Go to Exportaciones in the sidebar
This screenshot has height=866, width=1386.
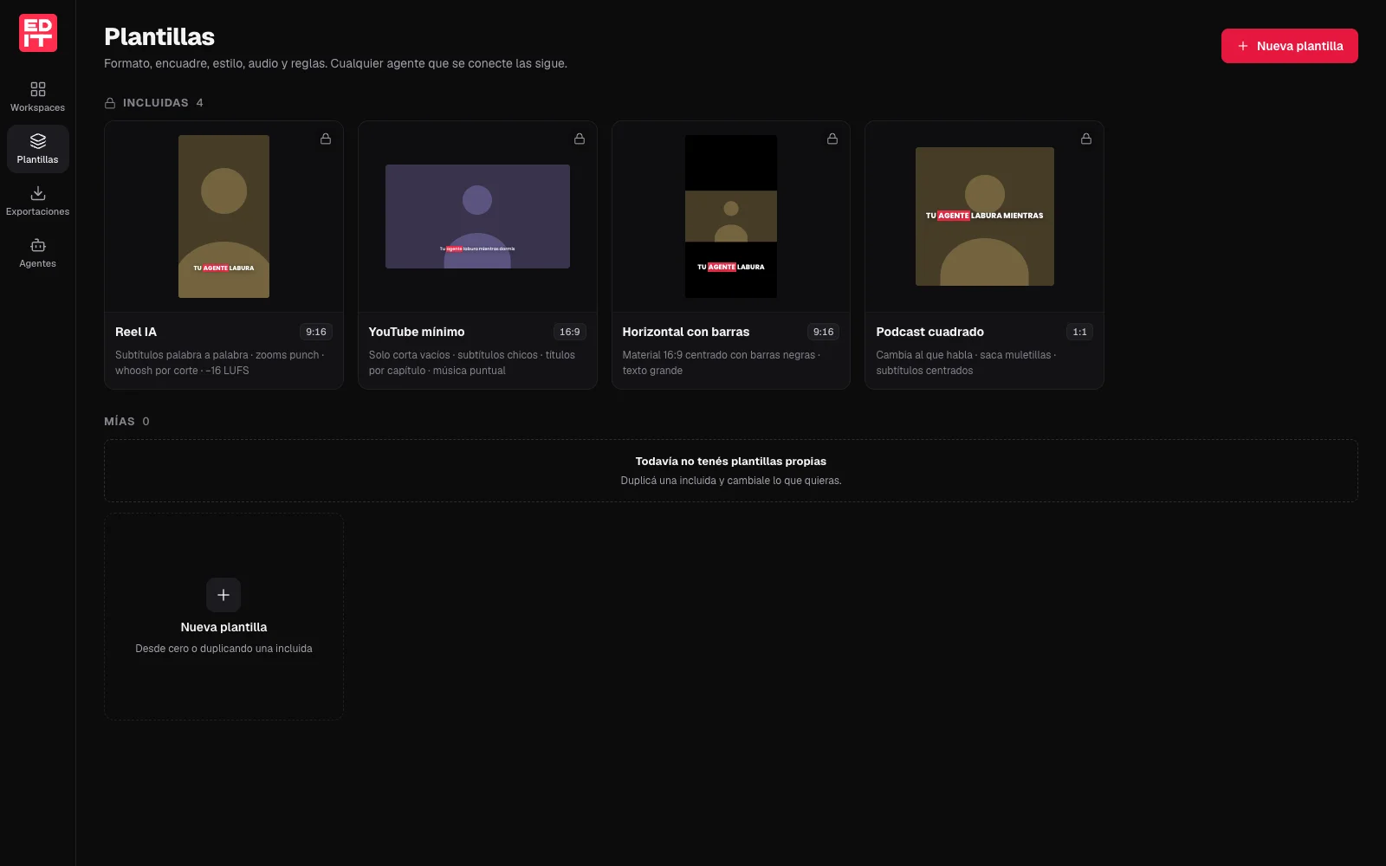point(38,201)
